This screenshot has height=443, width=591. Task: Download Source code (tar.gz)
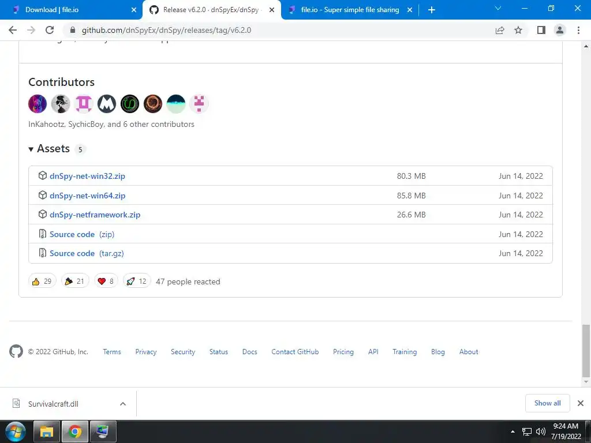click(87, 253)
